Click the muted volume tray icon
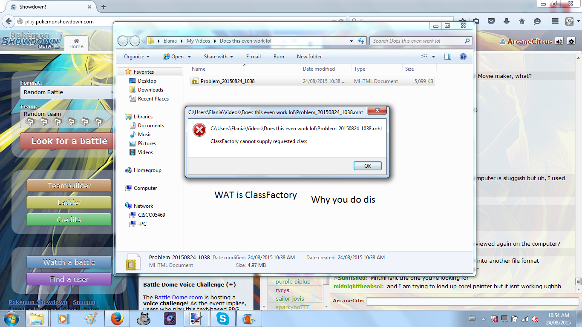Screen dimensions: 582x327 click(x=535, y=318)
